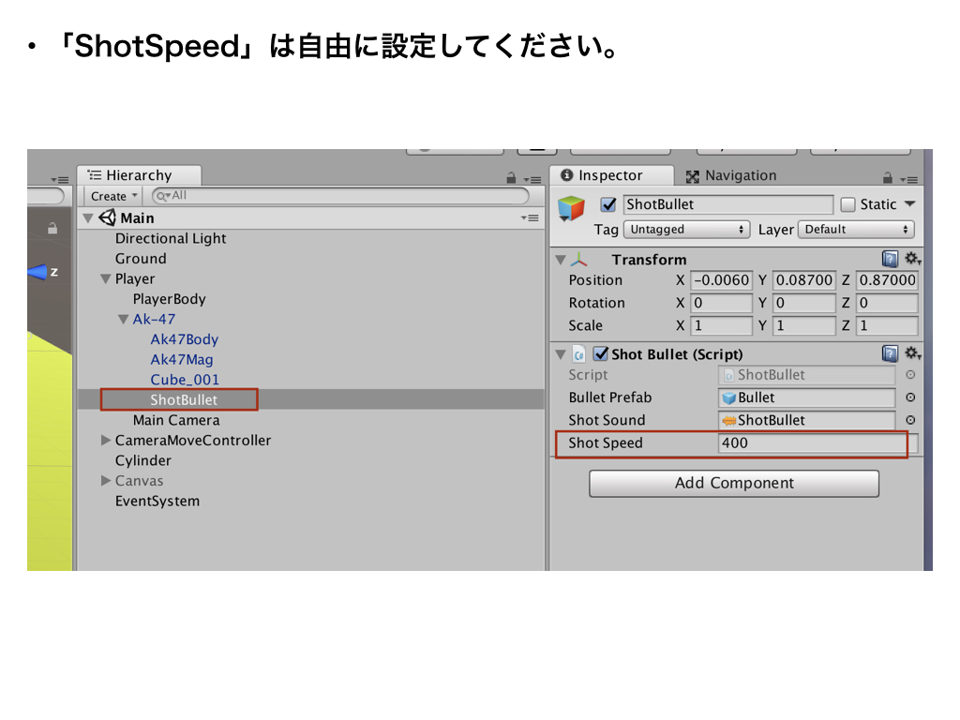The image size is (960, 720).
Task: Open the Create dropdown in Hierarchy
Action: click(x=113, y=196)
